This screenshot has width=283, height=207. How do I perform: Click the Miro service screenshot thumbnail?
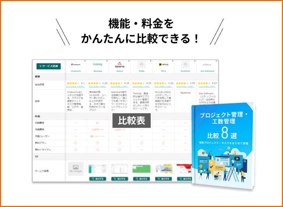point(163,169)
